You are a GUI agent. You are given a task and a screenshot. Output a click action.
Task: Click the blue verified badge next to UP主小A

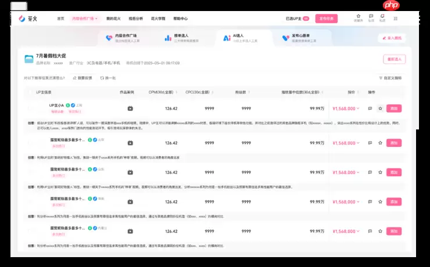click(73, 105)
